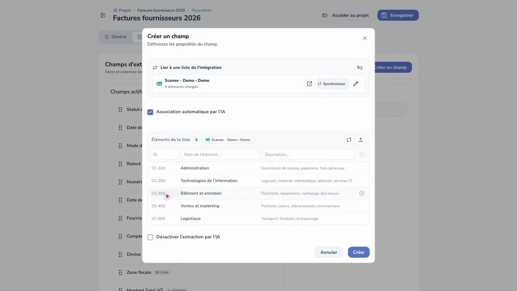Screen dimensions: 517x291
Task: Remove the Bâtiment et entretien row
Action: 362,193
